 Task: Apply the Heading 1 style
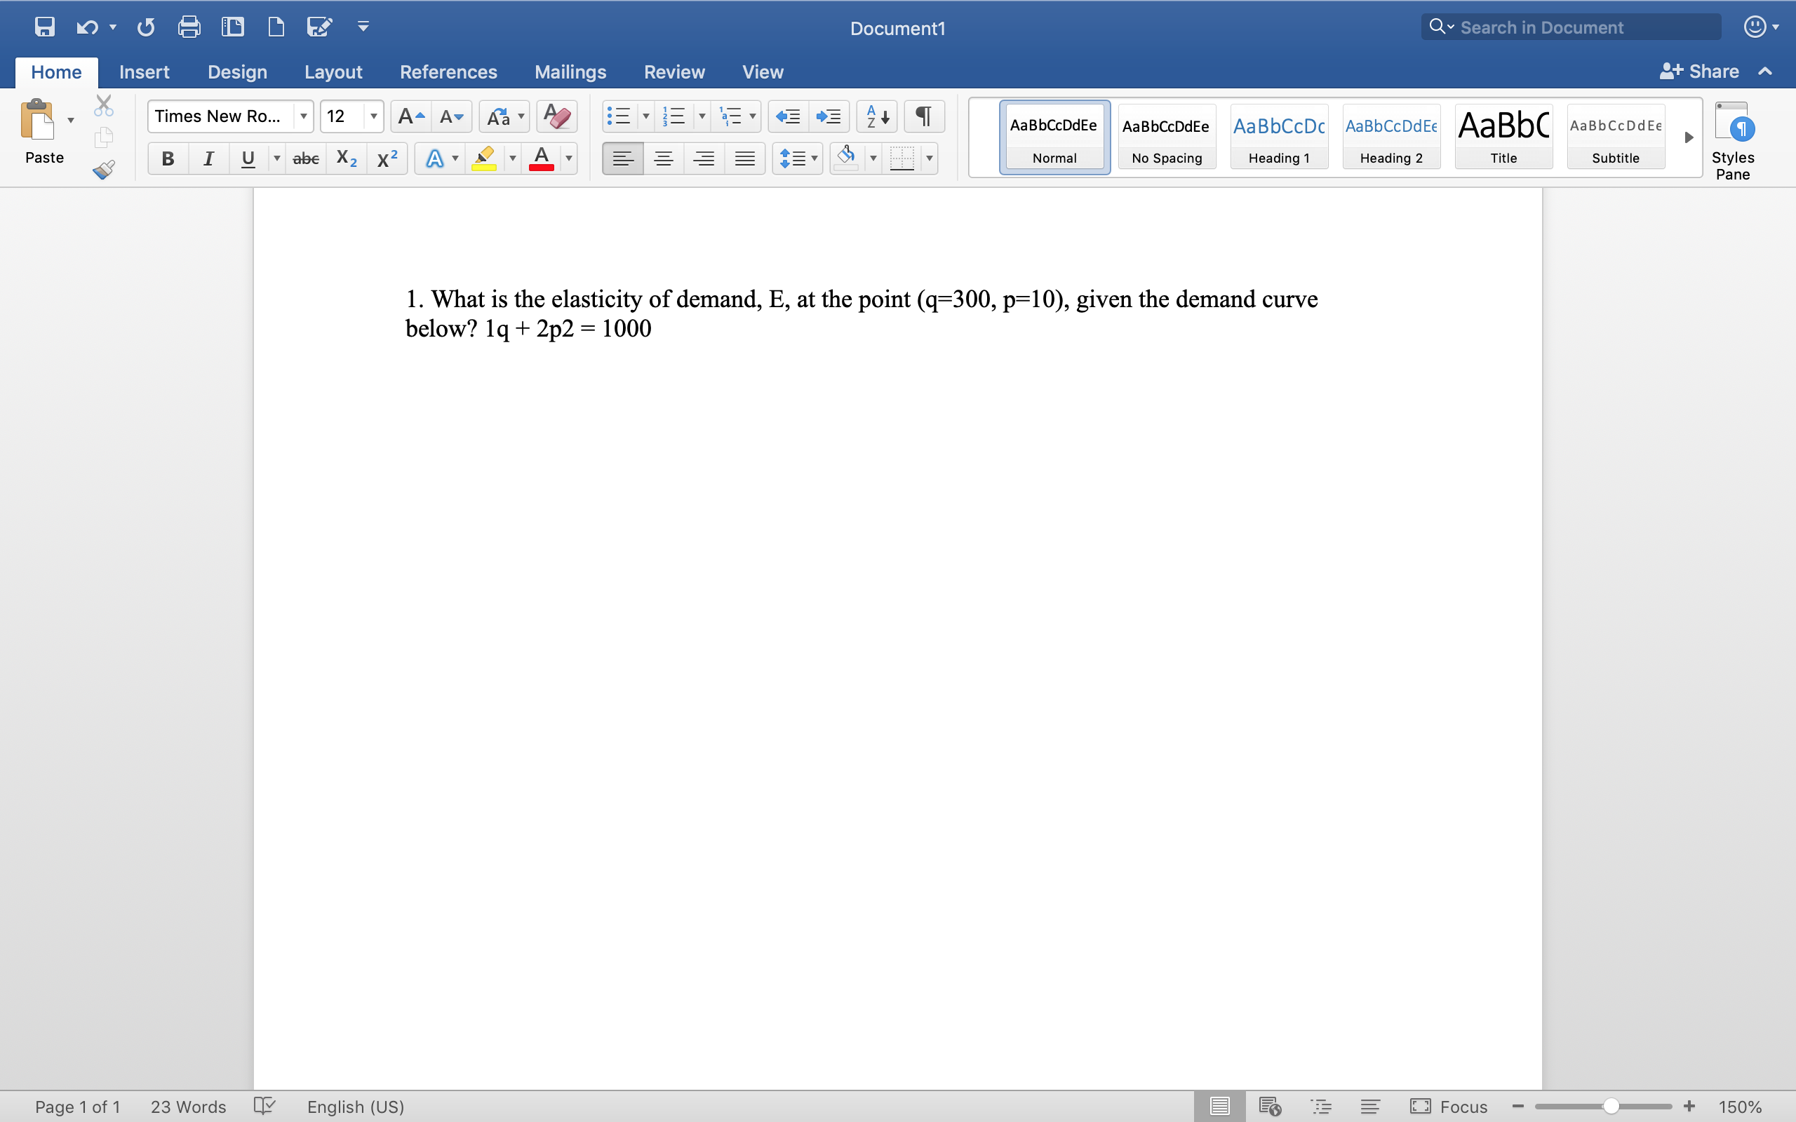point(1280,137)
